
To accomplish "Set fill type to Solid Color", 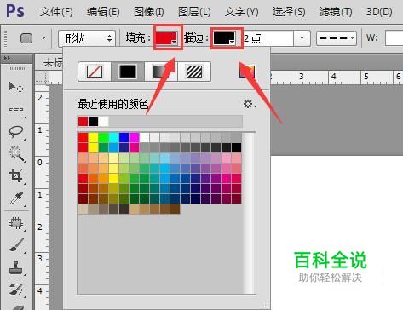I will [128, 72].
